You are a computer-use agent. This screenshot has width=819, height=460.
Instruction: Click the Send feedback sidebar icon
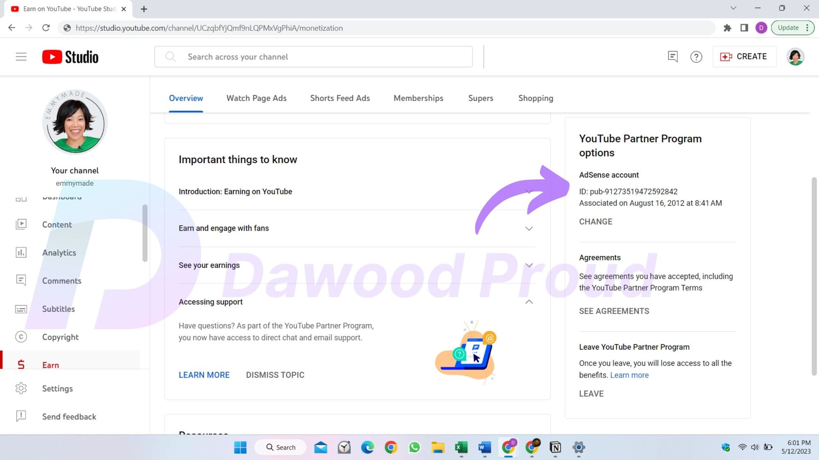click(21, 415)
